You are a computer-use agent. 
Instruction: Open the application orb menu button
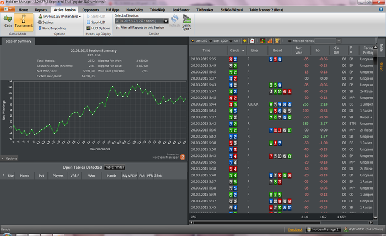tap(7, 9)
